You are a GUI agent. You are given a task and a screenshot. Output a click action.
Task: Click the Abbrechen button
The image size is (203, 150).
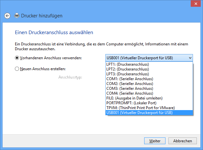(183, 141)
